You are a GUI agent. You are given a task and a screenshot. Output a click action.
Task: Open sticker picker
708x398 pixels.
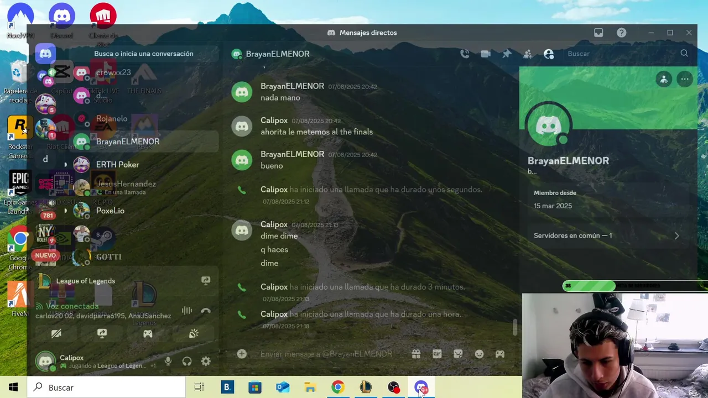pyautogui.click(x=458, y=354)
